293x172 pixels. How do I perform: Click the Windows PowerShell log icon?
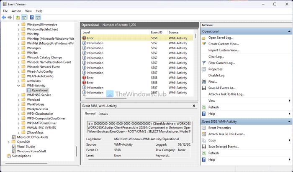14,151
